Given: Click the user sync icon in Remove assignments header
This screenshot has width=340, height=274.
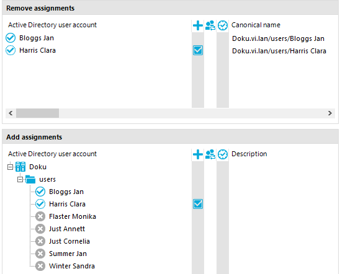Looking at the screenshot, I should (x=210, y=25).
